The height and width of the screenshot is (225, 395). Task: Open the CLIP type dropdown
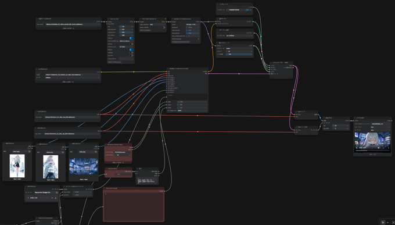click(72, 78)
